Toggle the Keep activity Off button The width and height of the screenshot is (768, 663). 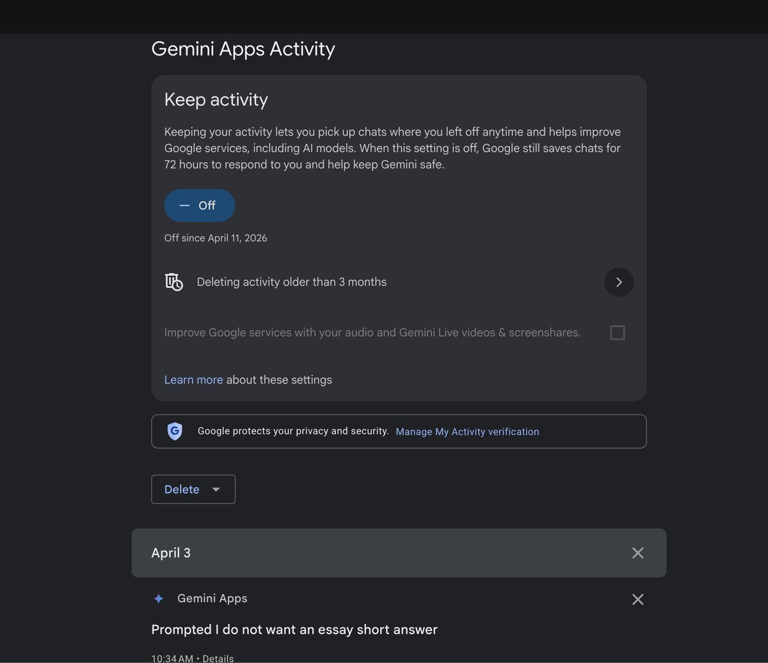click(x=200, y=205)
